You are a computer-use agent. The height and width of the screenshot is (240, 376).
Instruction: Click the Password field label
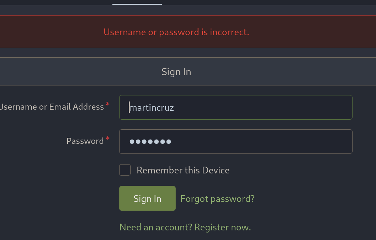point(85,141)
